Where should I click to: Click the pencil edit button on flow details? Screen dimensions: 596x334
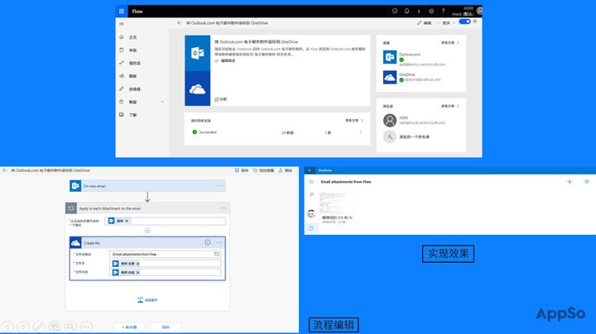click(424, 23)
